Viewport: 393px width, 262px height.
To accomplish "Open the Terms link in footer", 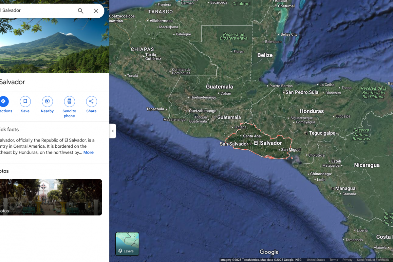I will [334, 260].
